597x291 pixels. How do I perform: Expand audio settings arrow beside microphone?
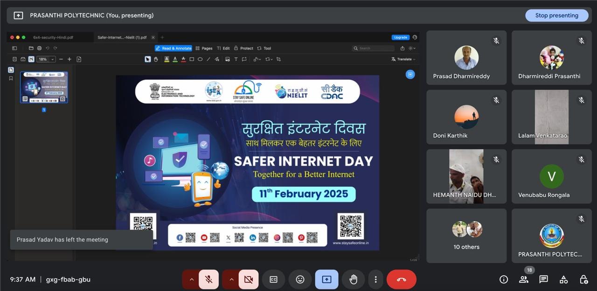(191, 279)
